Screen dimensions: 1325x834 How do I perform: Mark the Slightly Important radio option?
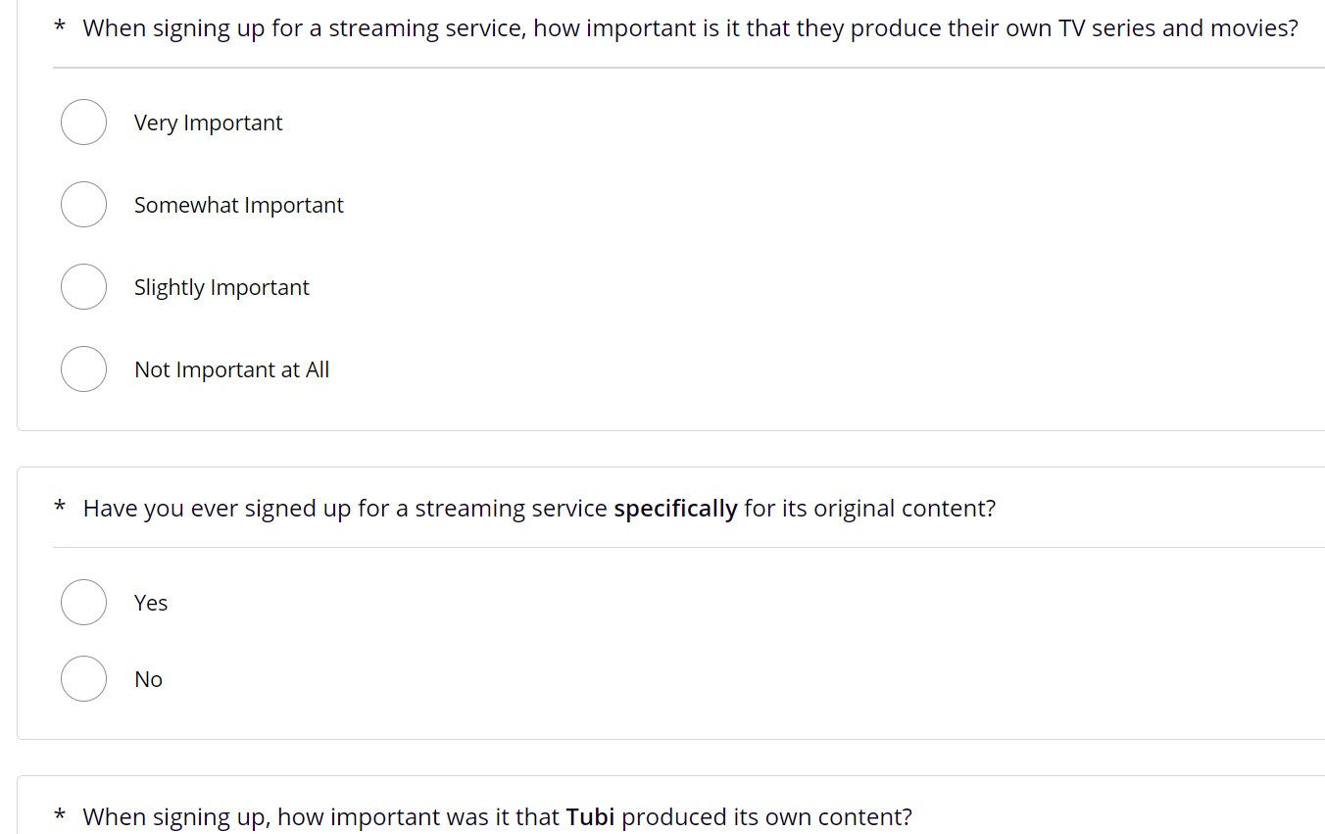click(x=83, y=287)
